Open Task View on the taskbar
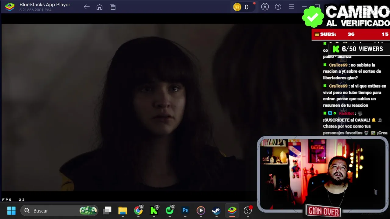Image resolution: width=390 pixels, height=219 pixels. point(107,210)
